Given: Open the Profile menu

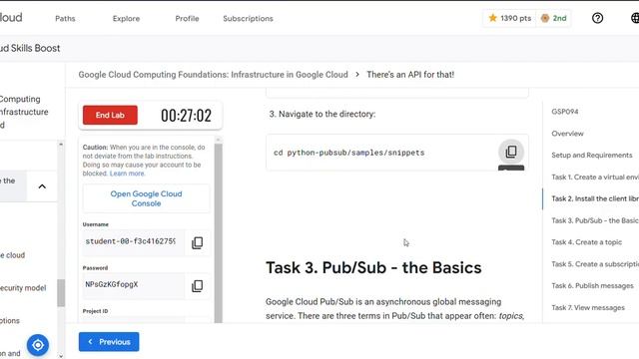Looking at the screenshot, I should click(x=187, y=18).
